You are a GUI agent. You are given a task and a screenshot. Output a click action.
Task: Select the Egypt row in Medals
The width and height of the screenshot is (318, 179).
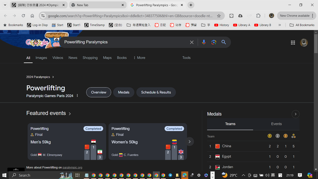(x=253, y=157)
